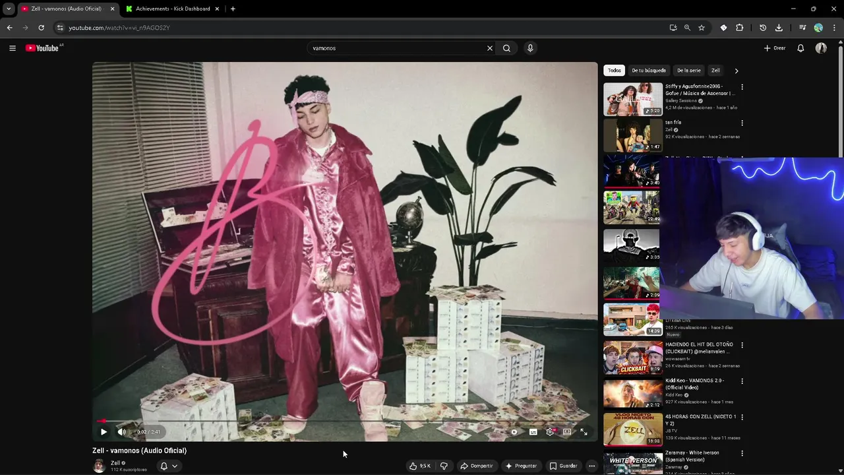Dislike the video
This screenshot has height=475, width=844.
pyautogui.click(x=444, y=466)
